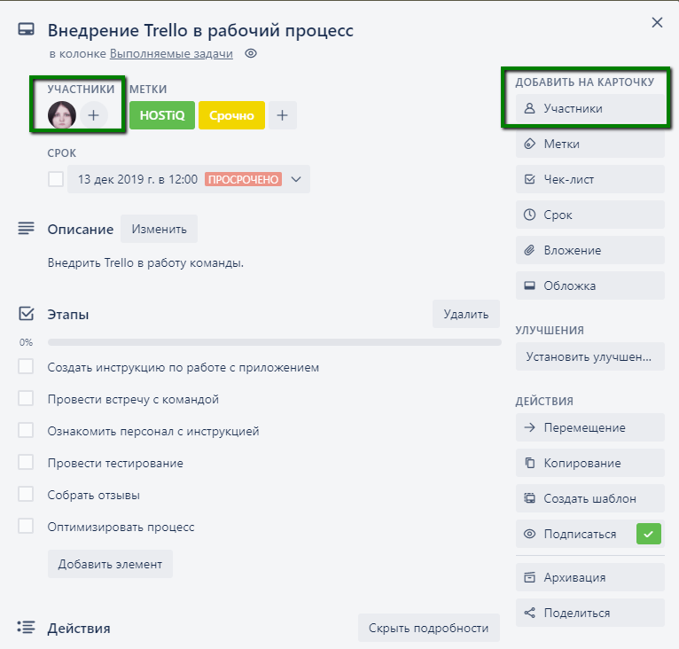Click the Действия activity list icon
Viewport: 679px width, 649px height.
26,627
